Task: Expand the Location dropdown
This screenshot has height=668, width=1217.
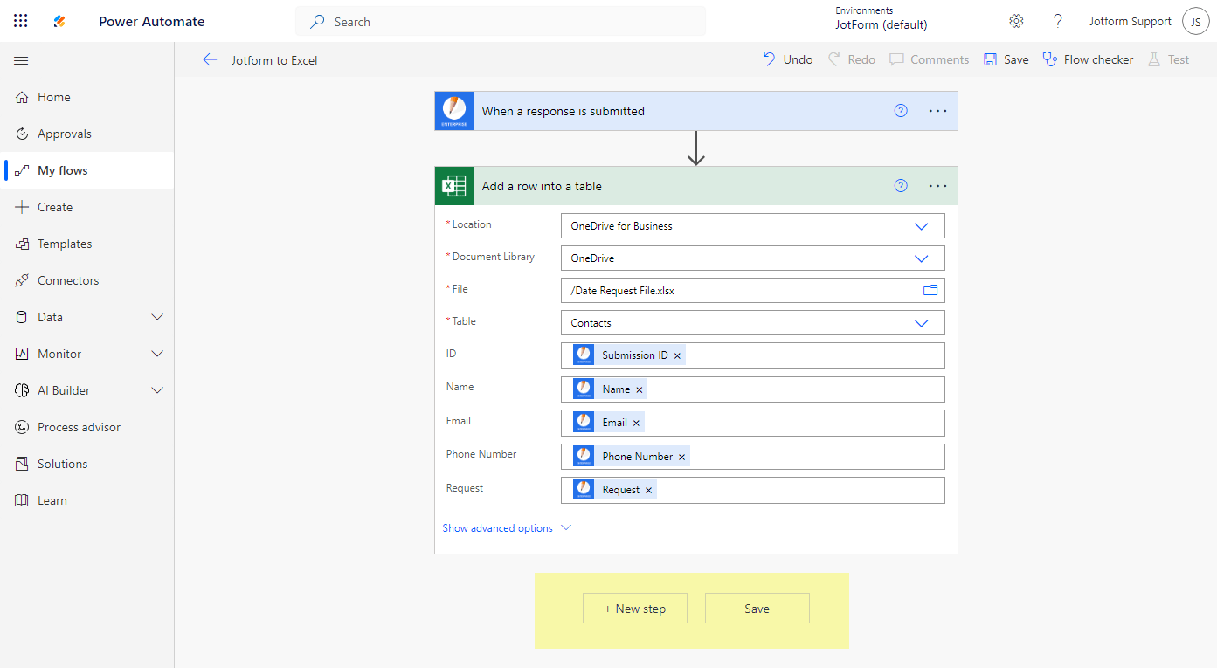Action: click(x=921, y=226)
